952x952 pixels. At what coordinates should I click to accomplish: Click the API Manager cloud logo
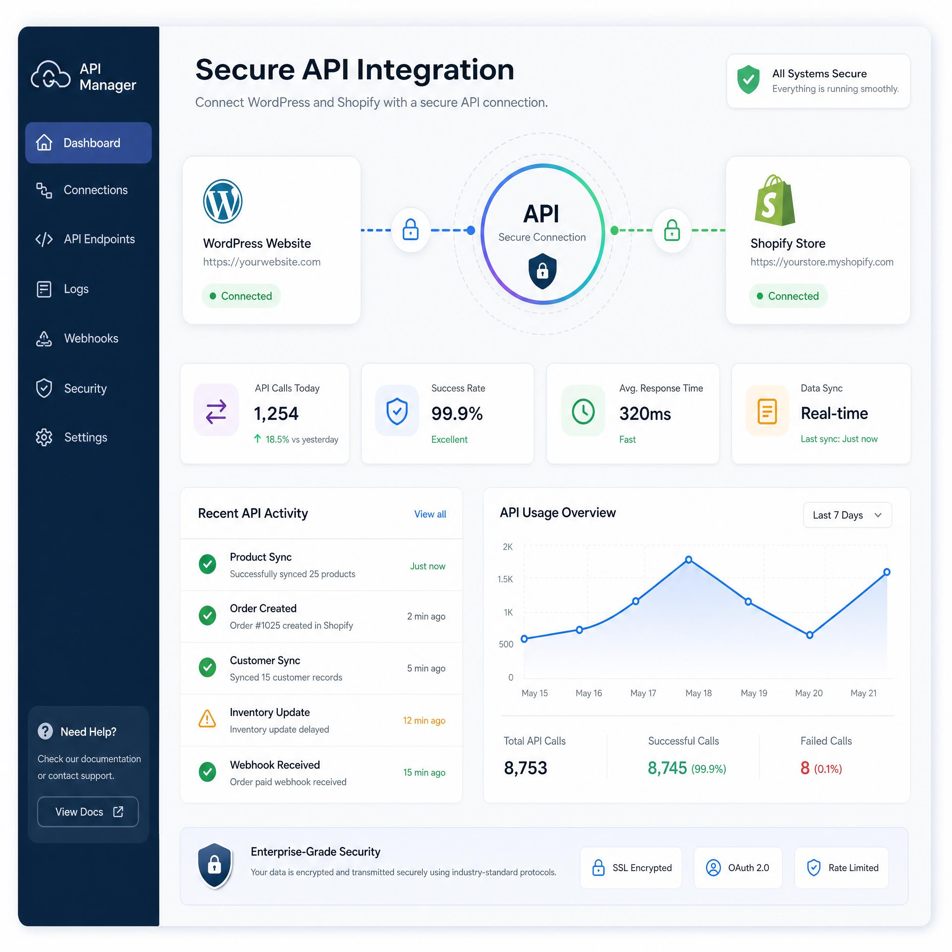pos(50,75)
